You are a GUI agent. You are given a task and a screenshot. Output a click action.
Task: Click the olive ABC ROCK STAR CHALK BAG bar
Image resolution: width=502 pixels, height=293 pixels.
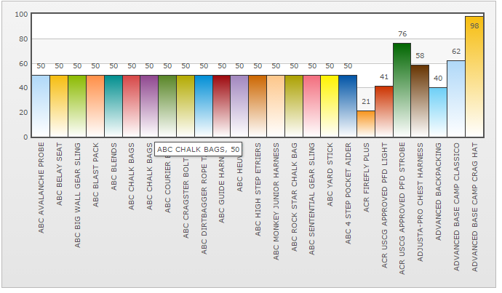click(294, 106)
